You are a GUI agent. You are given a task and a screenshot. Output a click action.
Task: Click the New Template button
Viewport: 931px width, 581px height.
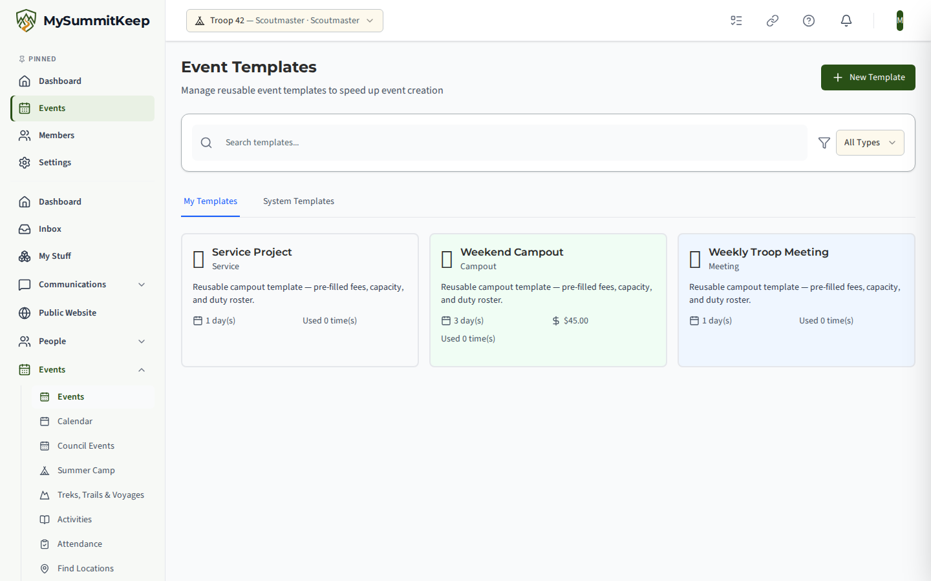tap(868, 77)
